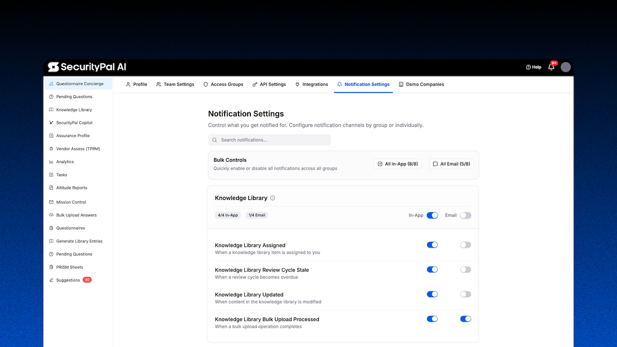Click the Mission Control envelope icon
The width and height of the screenshot is (617, 347).
[51, 202]
